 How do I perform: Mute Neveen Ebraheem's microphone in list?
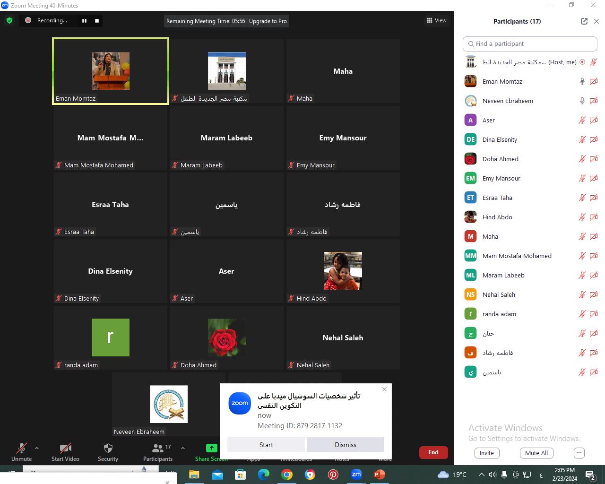pos(582,101)
